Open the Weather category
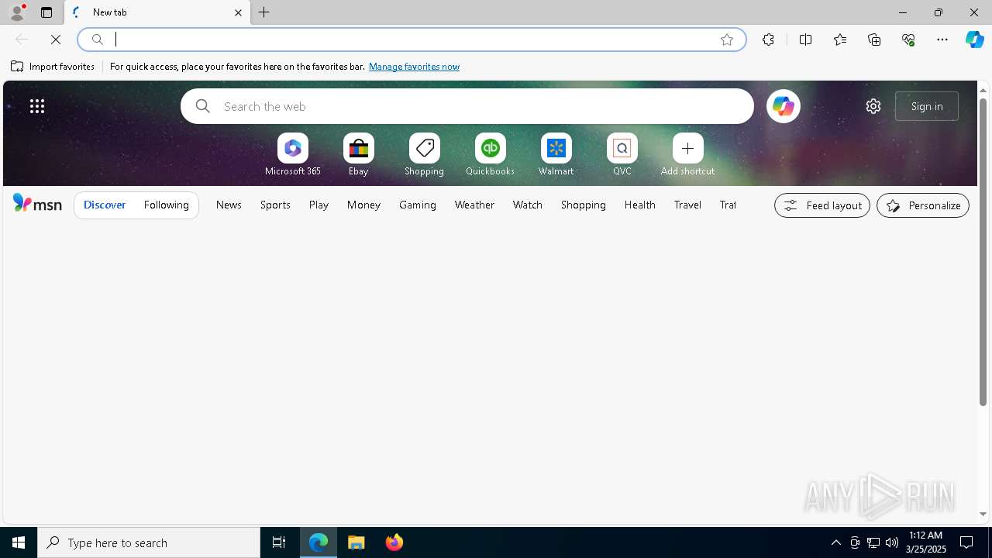 474,205
